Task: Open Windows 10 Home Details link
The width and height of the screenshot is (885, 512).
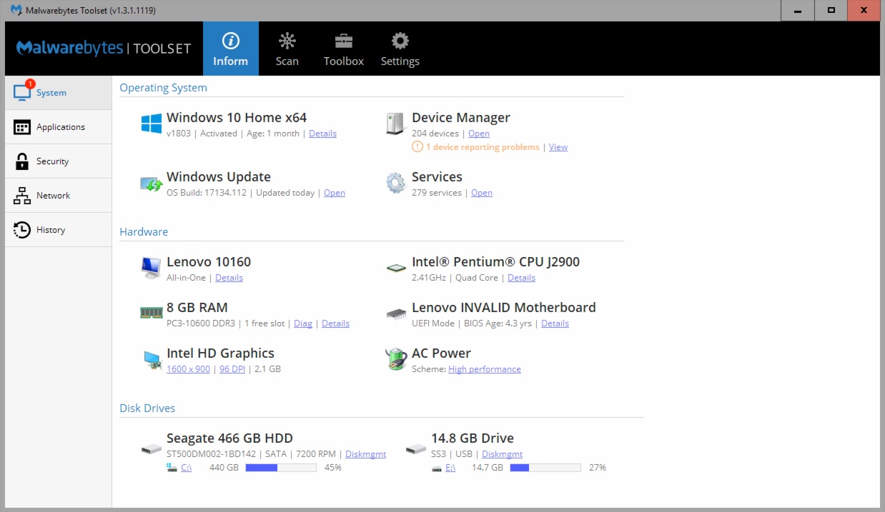Action: point(322,134)
